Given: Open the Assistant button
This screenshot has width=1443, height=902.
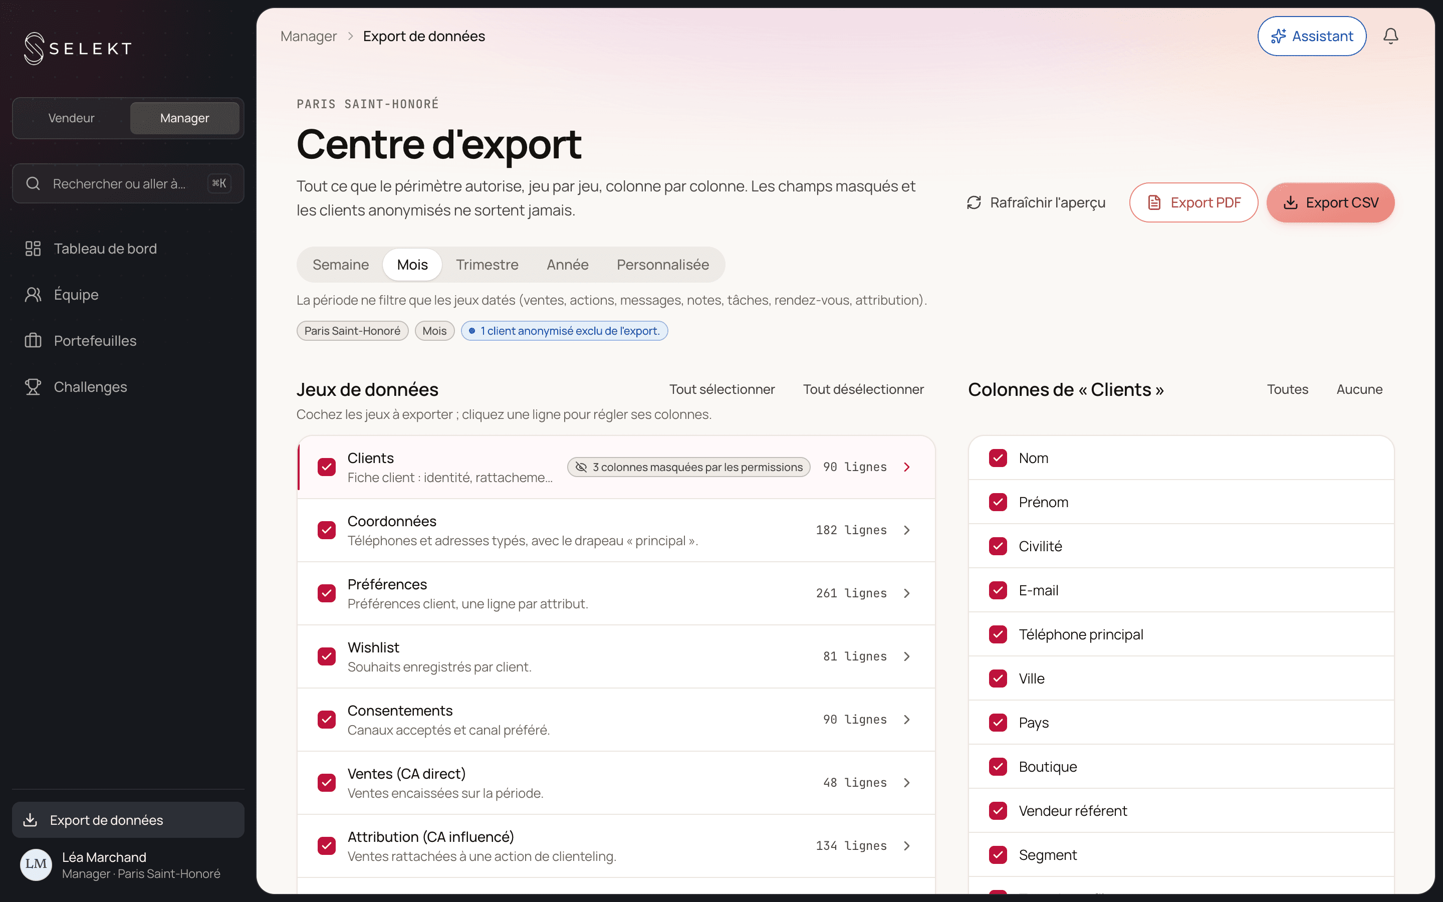Looking at the screenshot, I should tap(1312, 37).
